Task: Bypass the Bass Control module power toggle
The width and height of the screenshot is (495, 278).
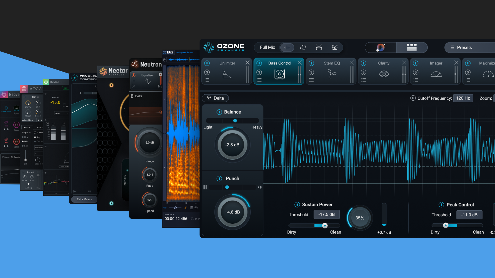Action: pyautogui.click(x=259, y=63)
